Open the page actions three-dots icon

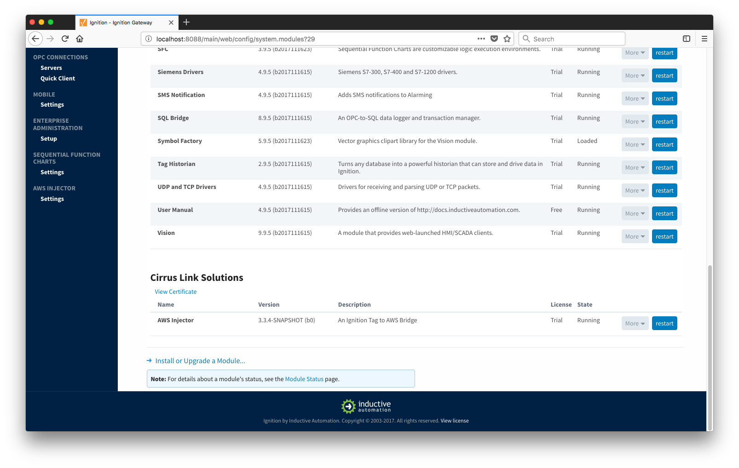point(481,39)
